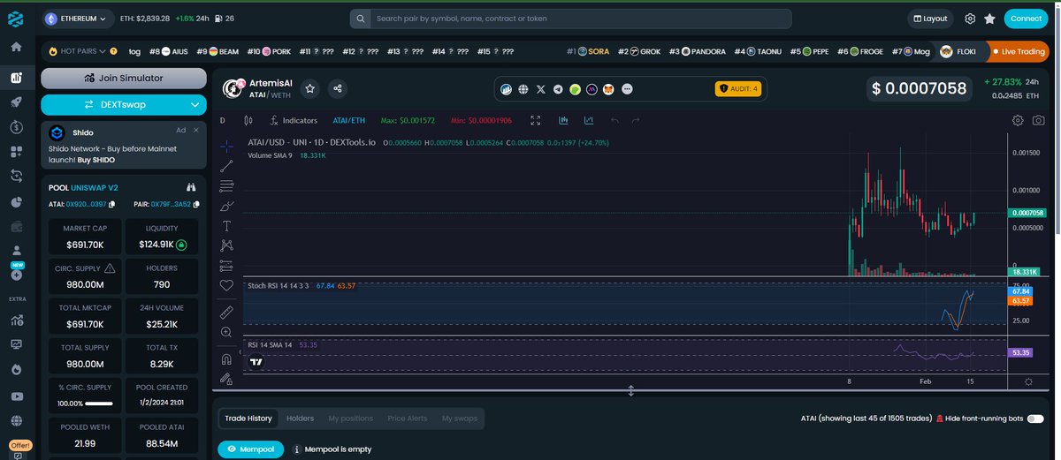Select the crosshair cursor tool on chart
This screenshot has width=1061, height=460.
[x=226, y=146]
